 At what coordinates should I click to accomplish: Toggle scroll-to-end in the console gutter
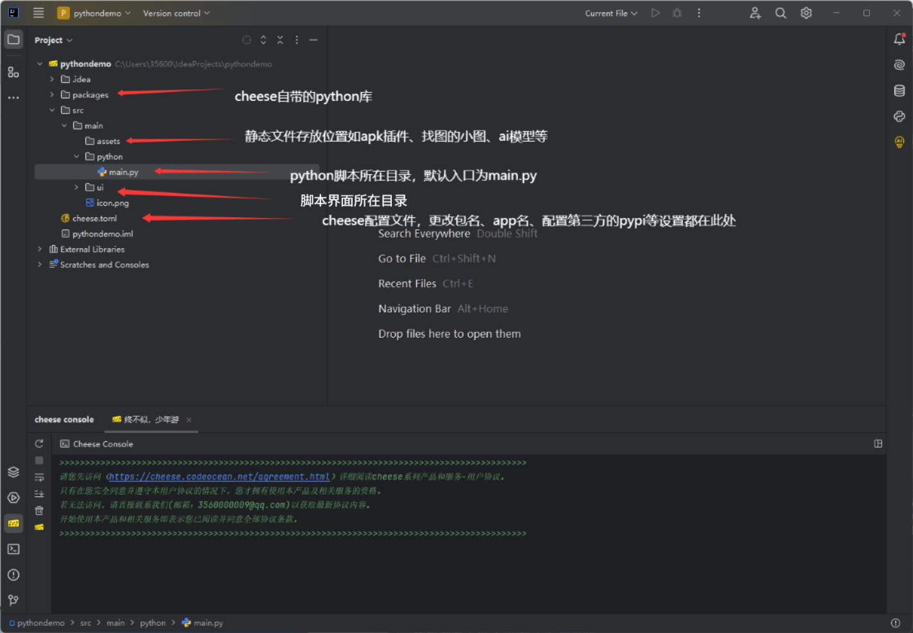39,494
